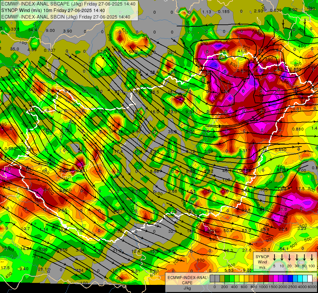The height and width of the screenshot is (293, 318).
Task: Click the 46.3 value on the map
Action: [x=228, y=250]
